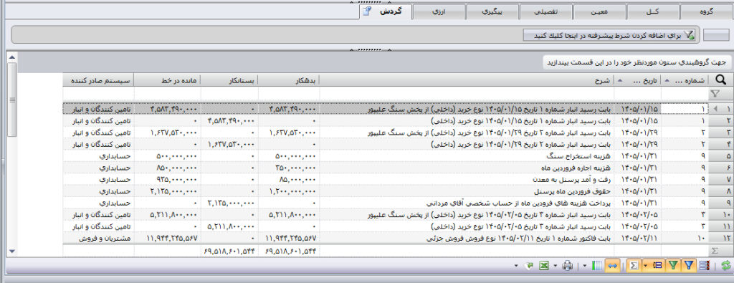Switch to the گروه tab

pyautogui.click(x=706, y=11)
